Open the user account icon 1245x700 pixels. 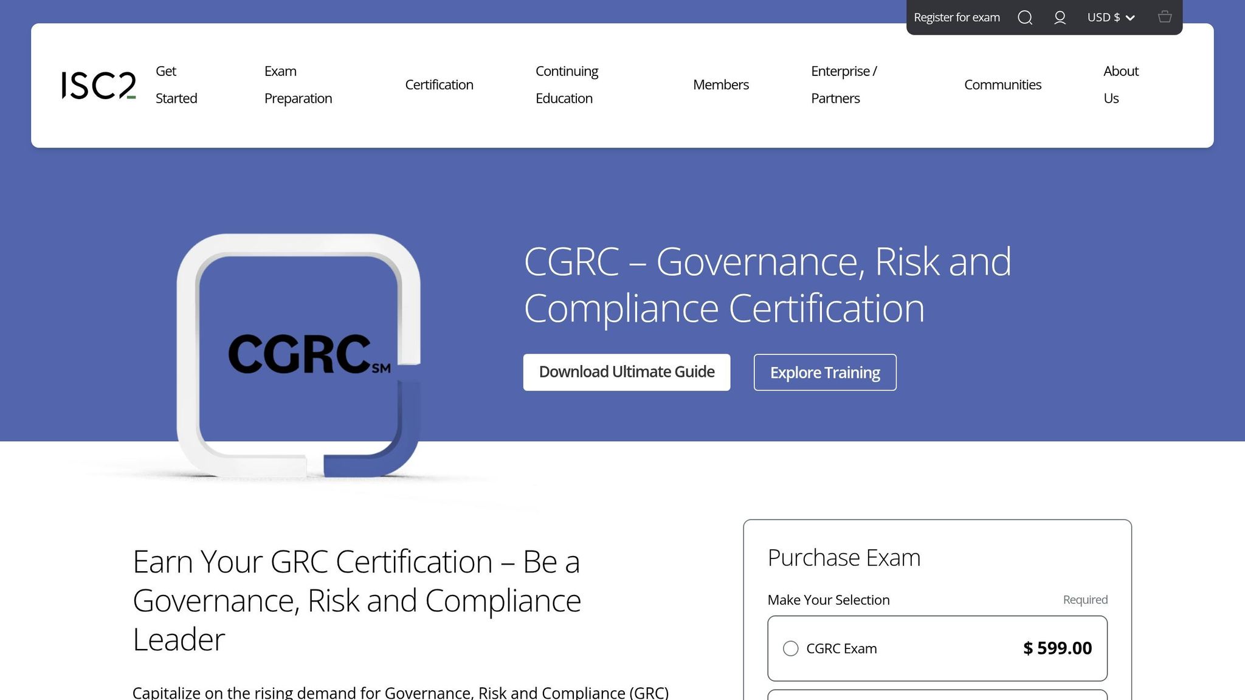[1060, 17]
